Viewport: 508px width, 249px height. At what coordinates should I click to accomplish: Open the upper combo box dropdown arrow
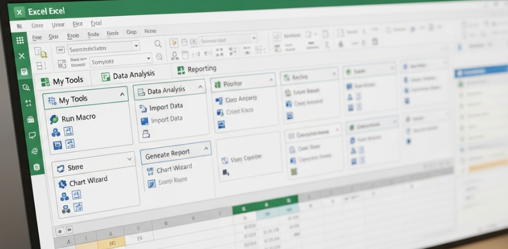(x=136, y=46)
